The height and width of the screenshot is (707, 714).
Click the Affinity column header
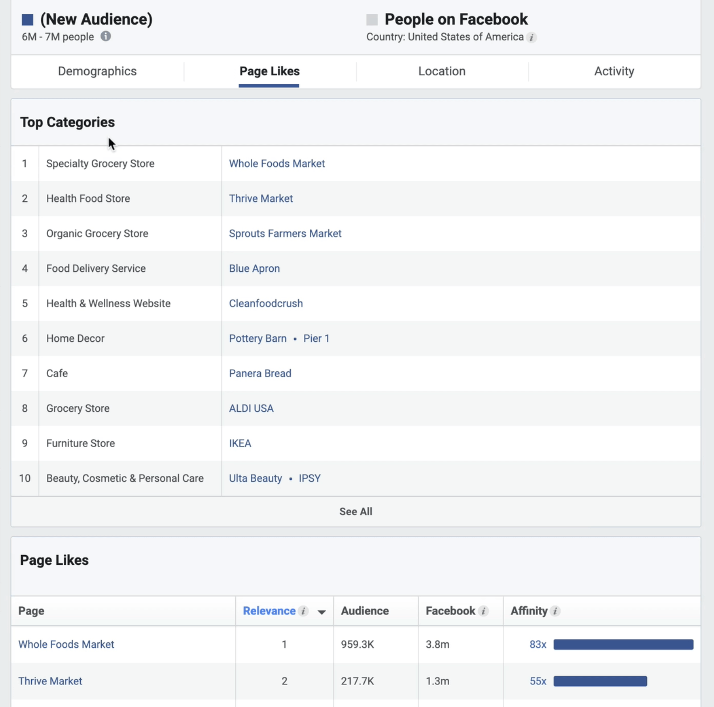coord(529,611)
